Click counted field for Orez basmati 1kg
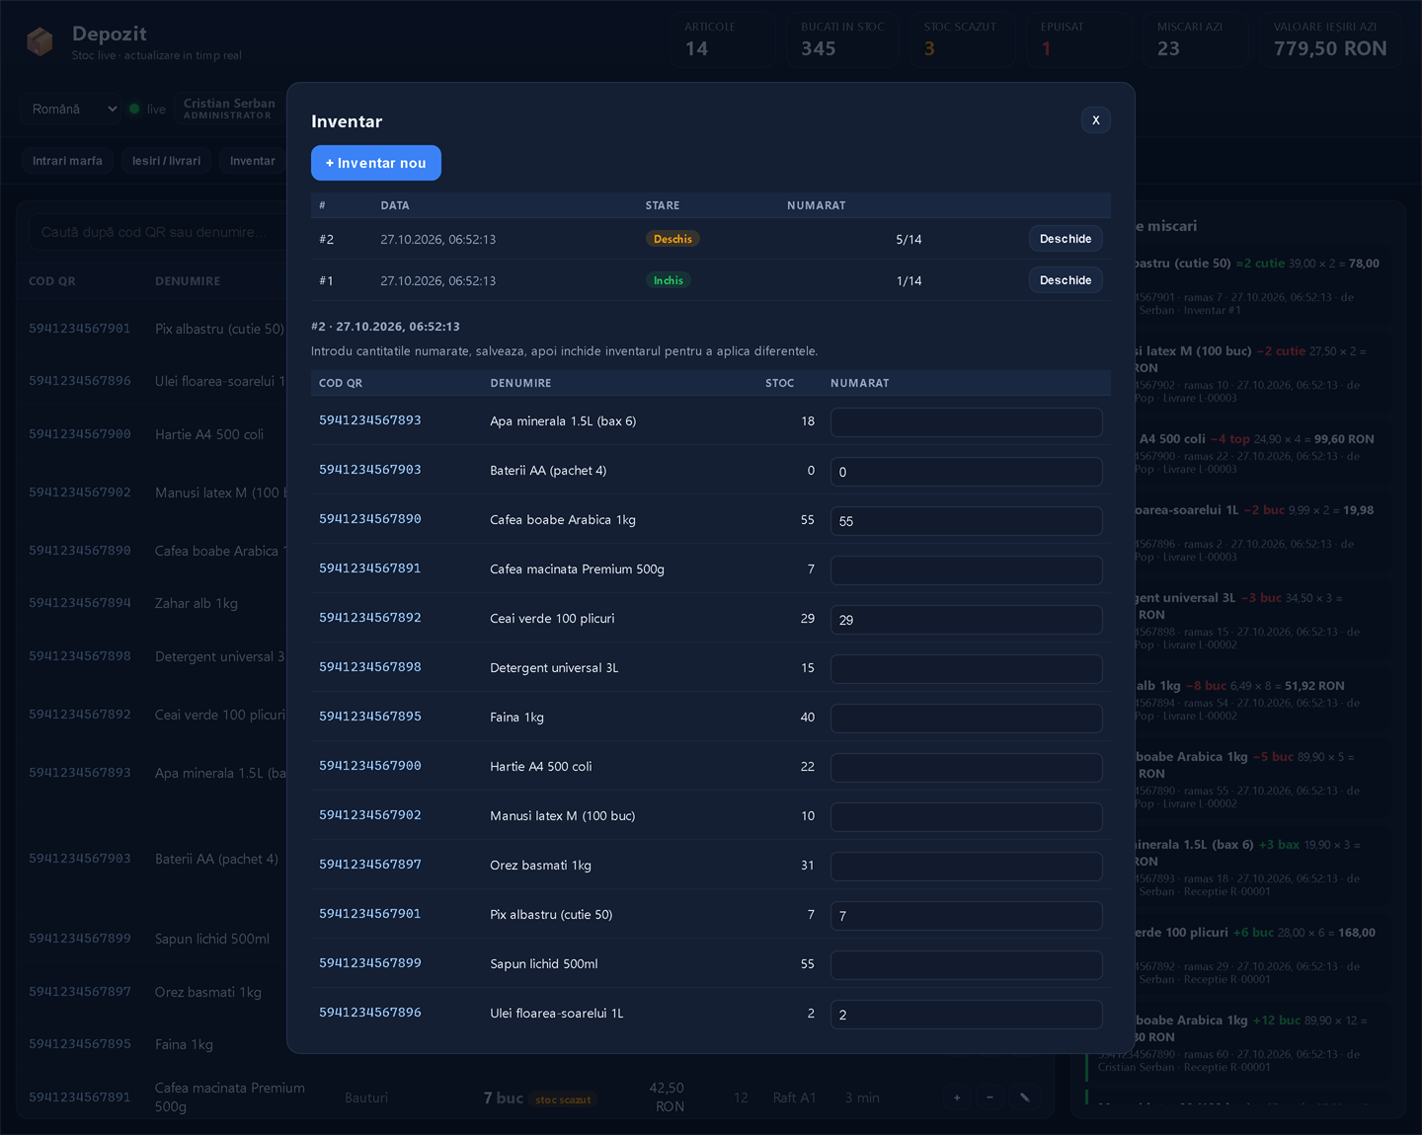The width and height of the screenshot is (1422, 1135). [967, 867]
